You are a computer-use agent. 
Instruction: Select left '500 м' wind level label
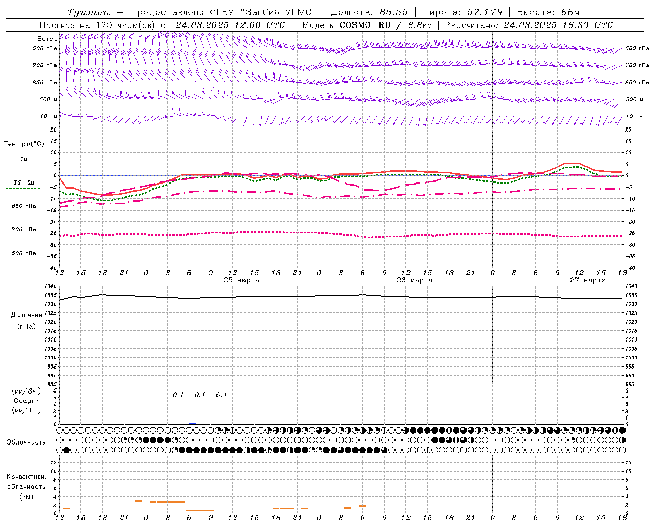[49, 99]
